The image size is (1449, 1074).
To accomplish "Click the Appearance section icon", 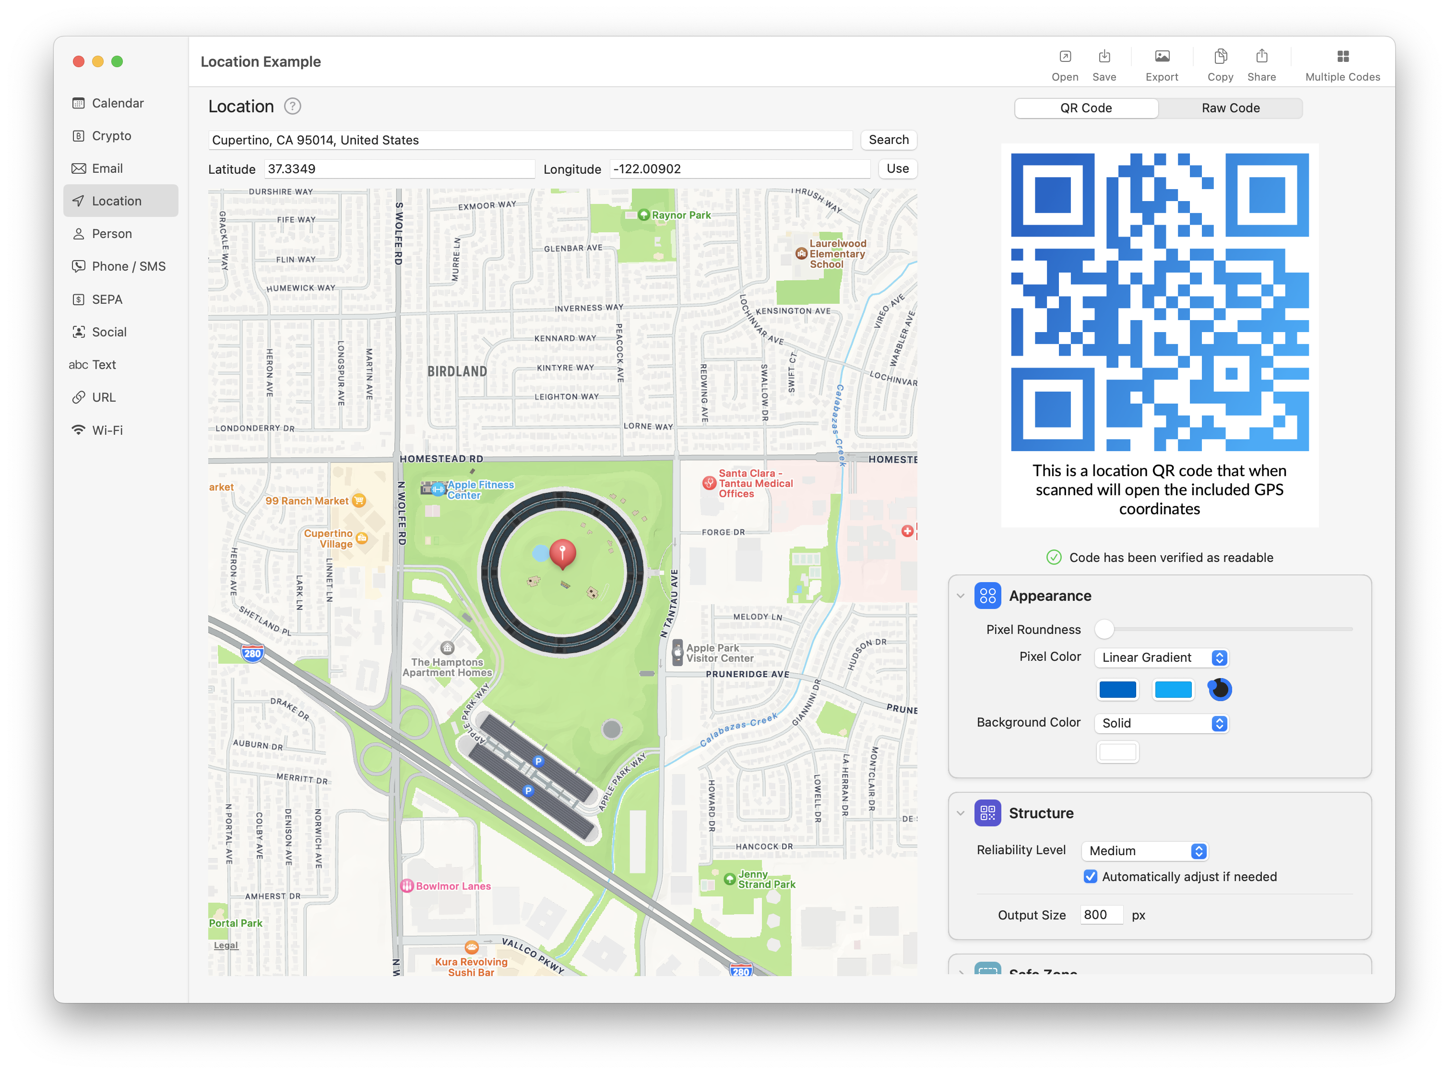I will [987, 596].
